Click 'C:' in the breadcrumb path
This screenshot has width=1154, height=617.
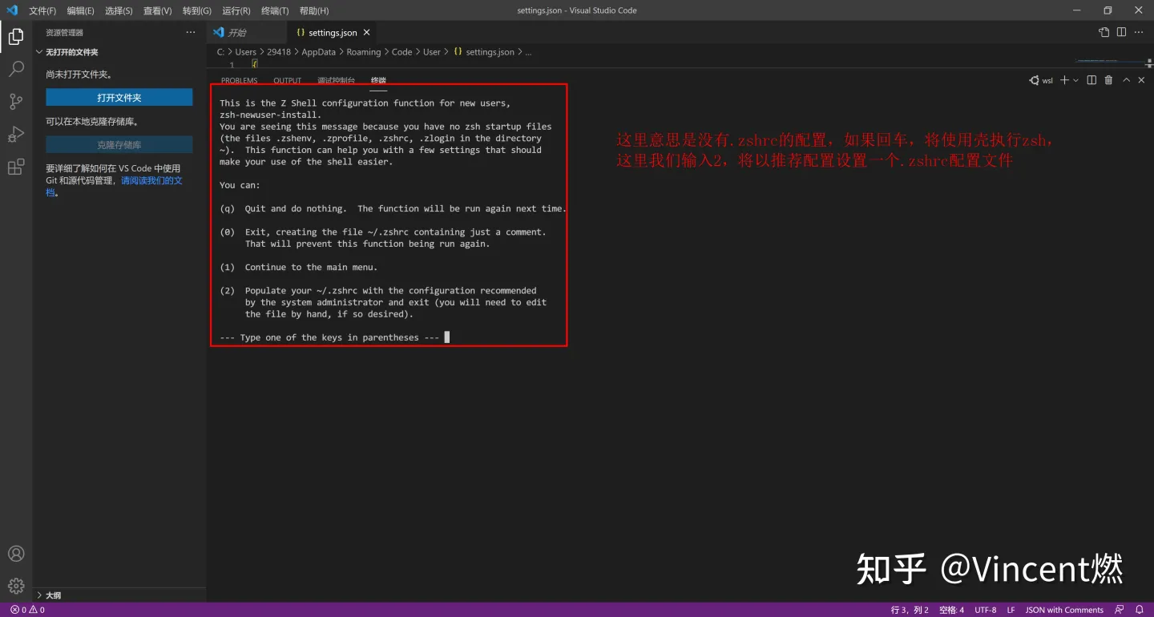click(220, 52)
